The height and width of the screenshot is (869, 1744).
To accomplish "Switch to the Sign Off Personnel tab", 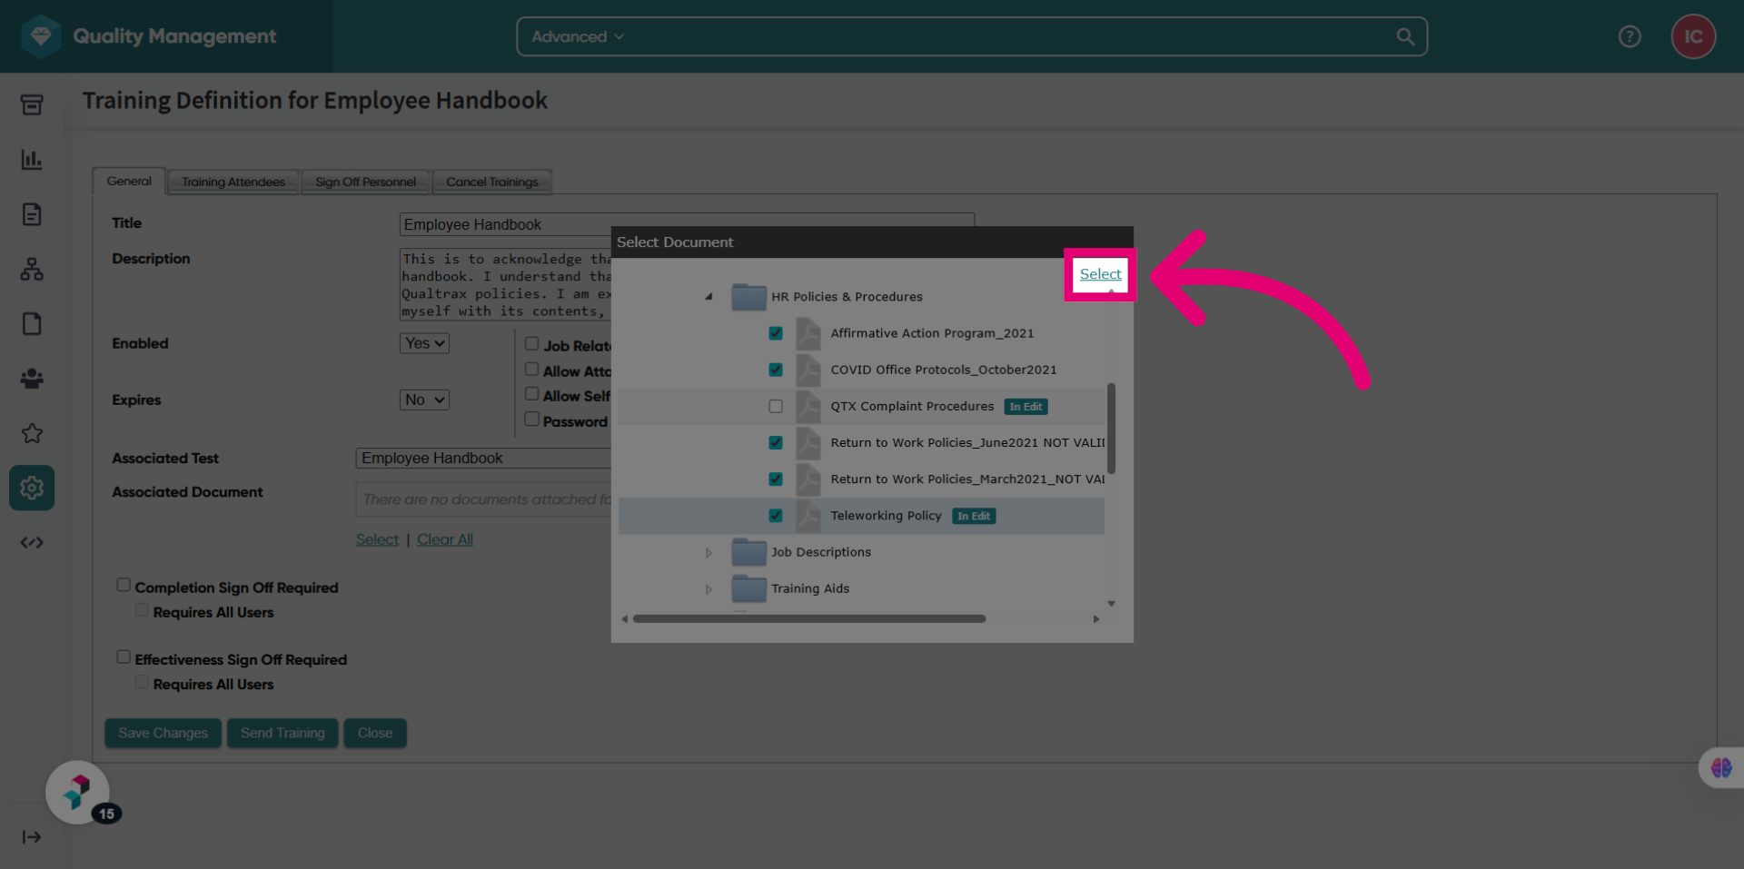I will 365,182.
